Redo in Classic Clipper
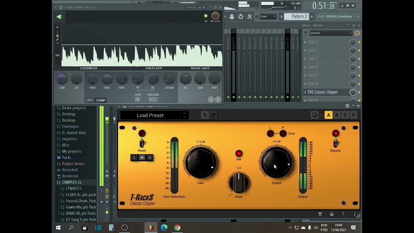The height and width of the screenshot is (233, 414). click(213, 115)
